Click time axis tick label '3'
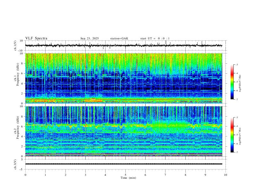 click(x=85, y=175)
